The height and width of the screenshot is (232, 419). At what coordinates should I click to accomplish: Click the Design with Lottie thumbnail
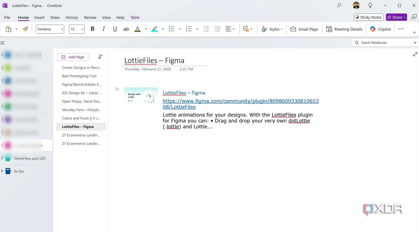141,95
